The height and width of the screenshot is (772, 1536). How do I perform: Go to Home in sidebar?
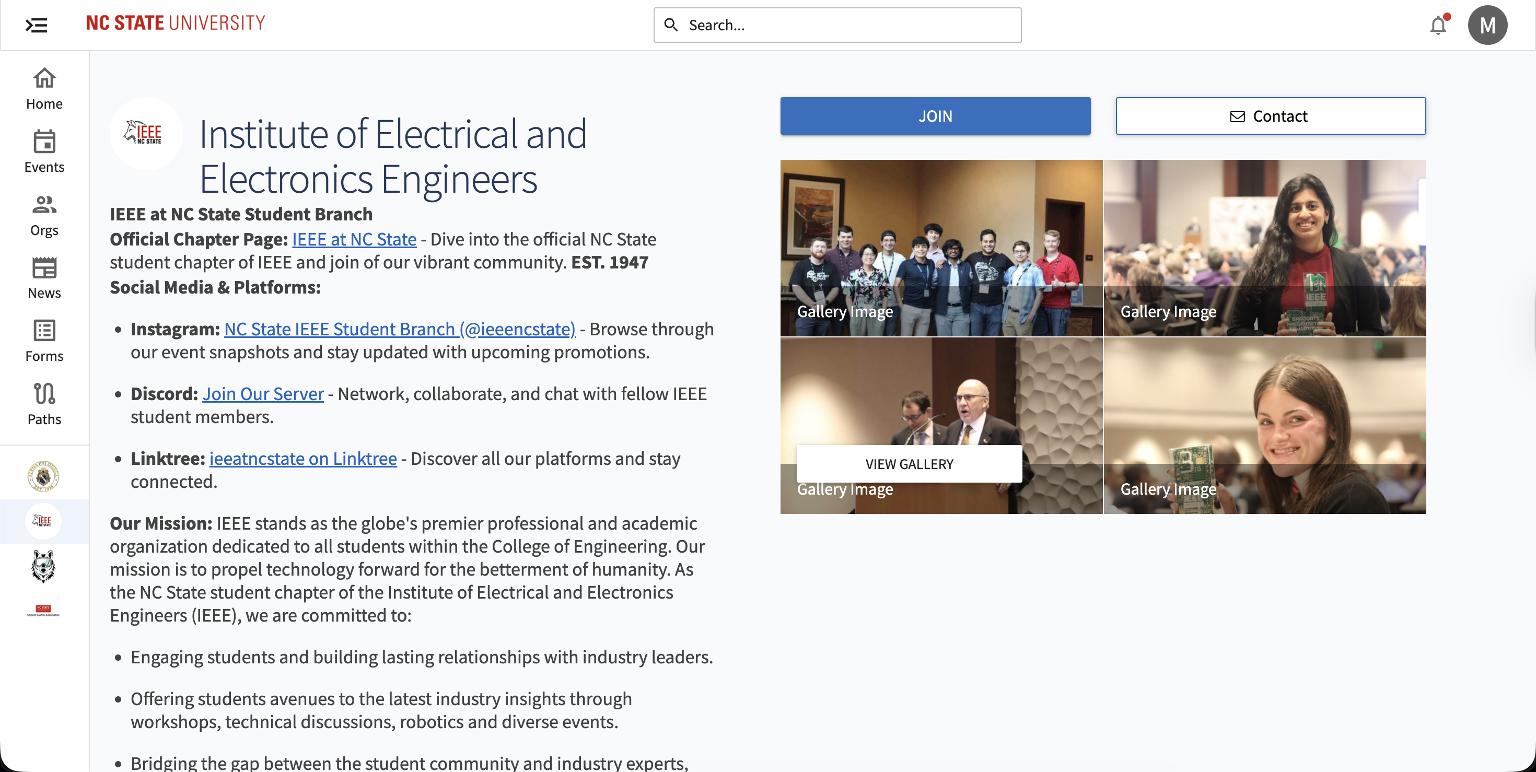tap(44, 88)
